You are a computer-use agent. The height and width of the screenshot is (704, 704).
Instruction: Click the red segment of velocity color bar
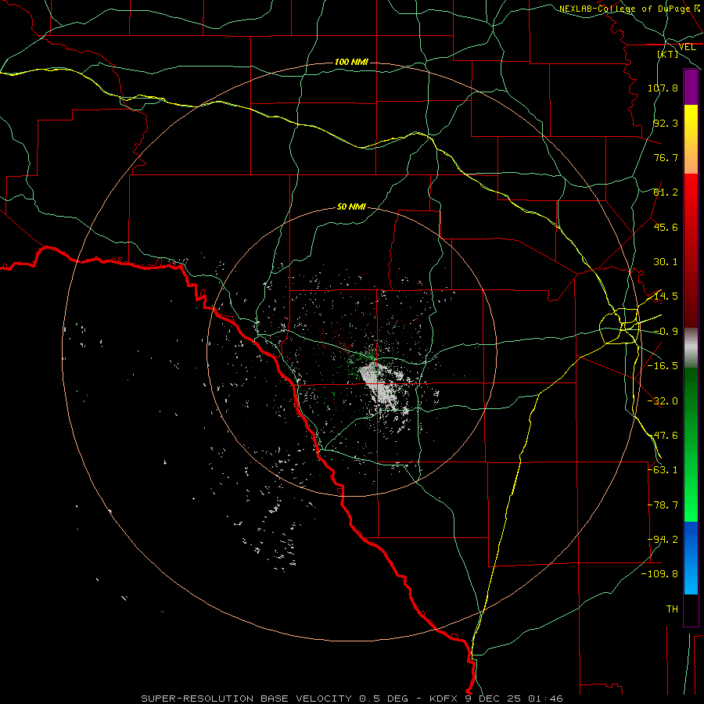tap(691, 250)
